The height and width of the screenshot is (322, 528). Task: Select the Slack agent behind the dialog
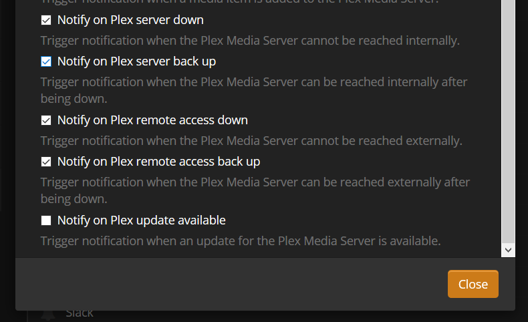(80, 313)
